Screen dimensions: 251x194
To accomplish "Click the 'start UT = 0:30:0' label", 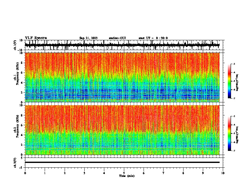I will [x=153, y=38].
